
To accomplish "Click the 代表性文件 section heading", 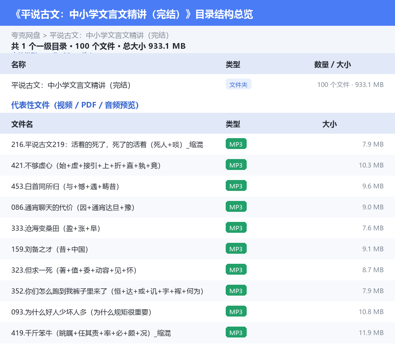I will tap(75, 105).
